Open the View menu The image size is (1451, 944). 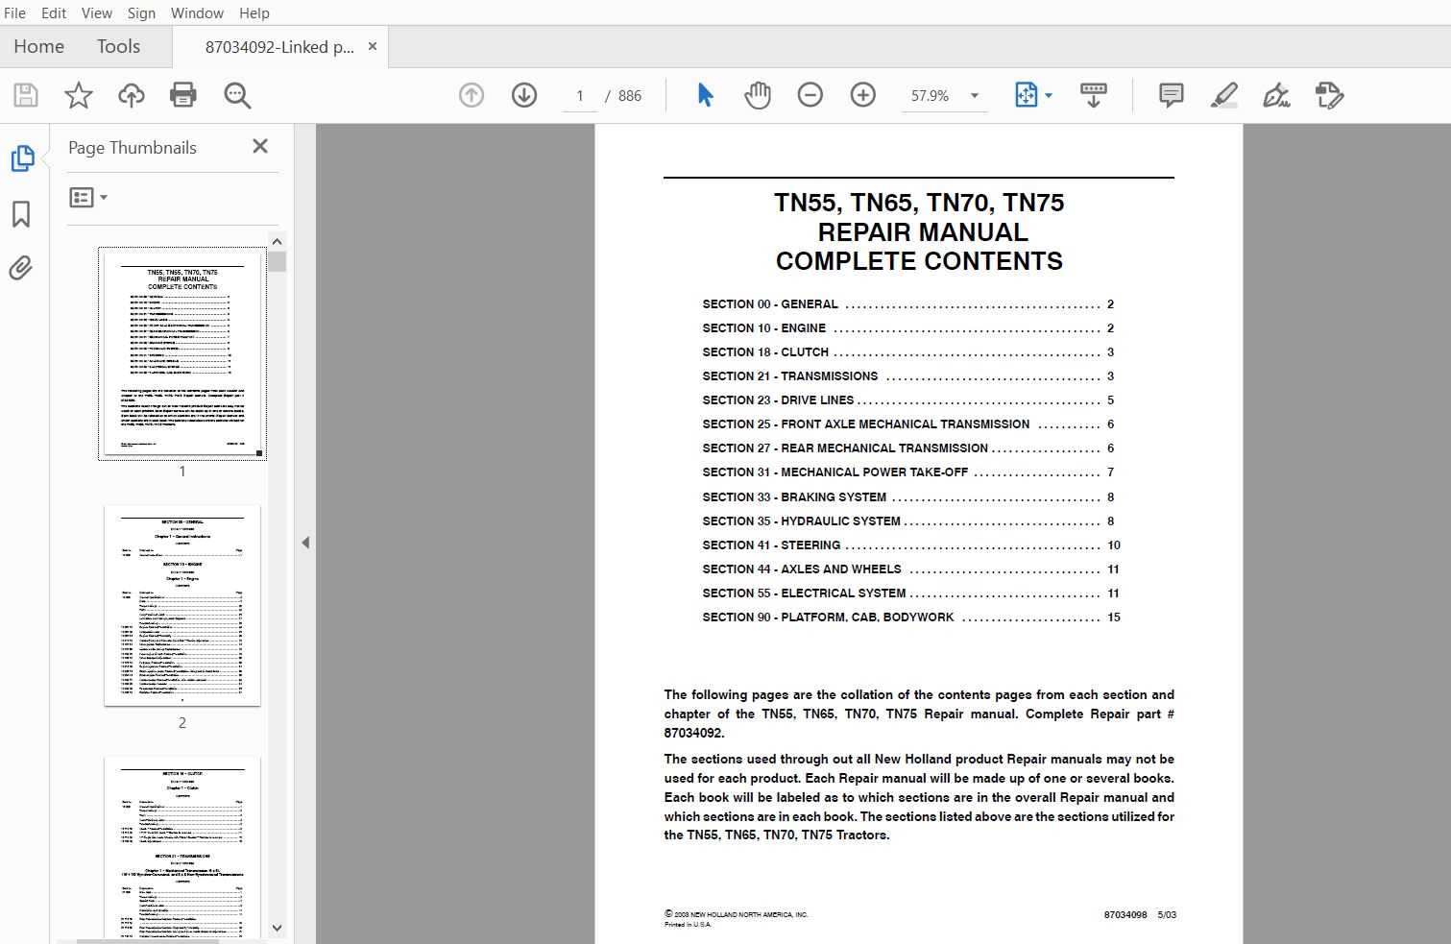pos(97,12)
